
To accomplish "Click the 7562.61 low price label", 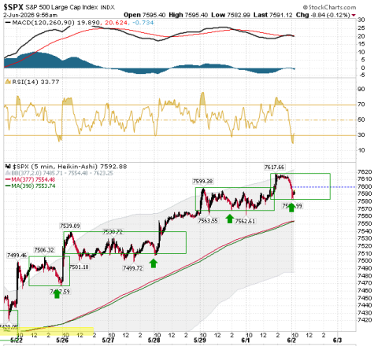I will [245, 221].
